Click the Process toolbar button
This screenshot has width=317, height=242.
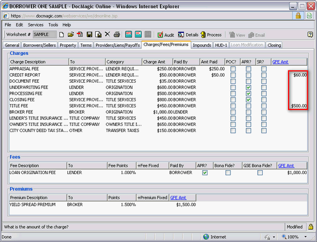(x=211, y=35)
